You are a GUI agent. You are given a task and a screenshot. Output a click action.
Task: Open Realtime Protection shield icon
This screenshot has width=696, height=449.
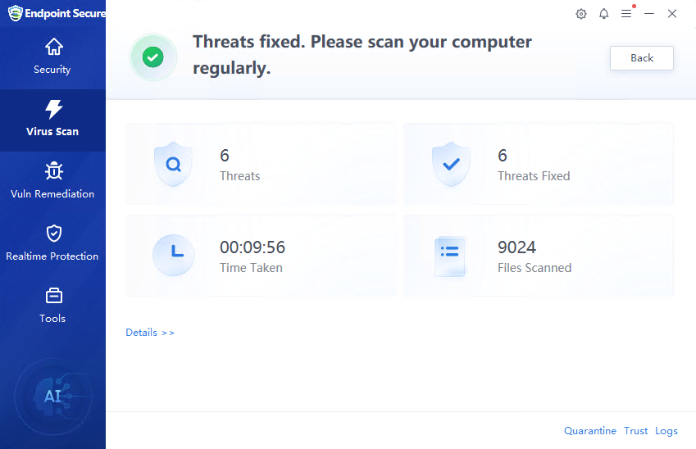point(53,234)
